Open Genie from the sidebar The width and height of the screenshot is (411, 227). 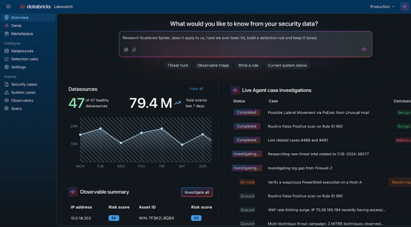[x=16, y=25]
